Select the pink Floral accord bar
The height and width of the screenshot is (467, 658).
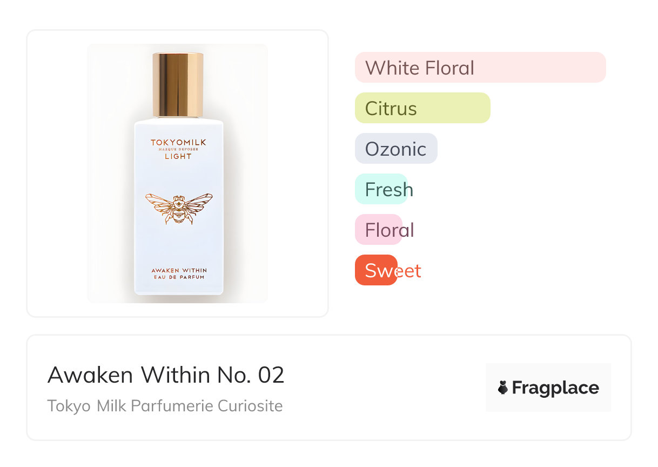379,230
